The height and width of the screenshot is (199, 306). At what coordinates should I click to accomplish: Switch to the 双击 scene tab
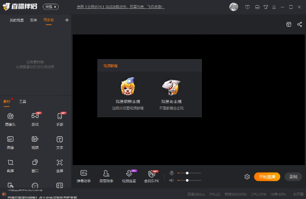point(33,20)
